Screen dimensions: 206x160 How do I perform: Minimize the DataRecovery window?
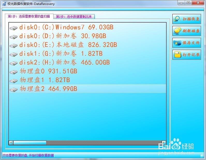pos(181,3)
